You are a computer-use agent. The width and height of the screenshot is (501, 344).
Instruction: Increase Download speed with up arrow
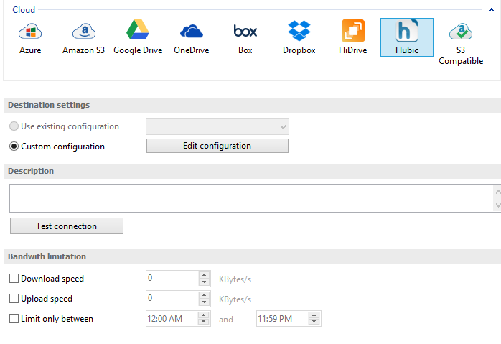coord(204,275)
